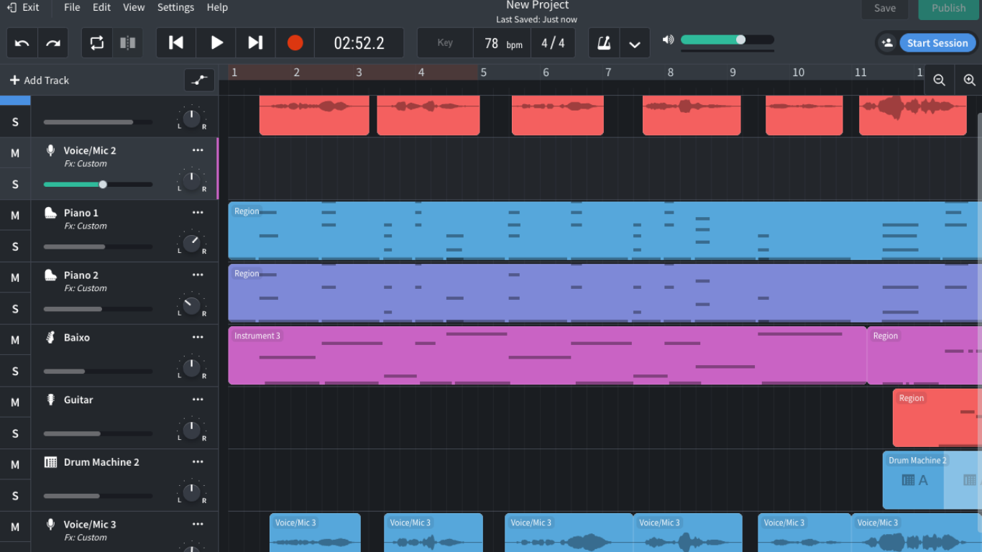Click the undo arrow icon

click(22, 43)
